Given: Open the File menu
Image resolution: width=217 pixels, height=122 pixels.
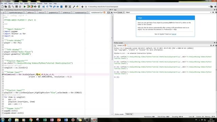Looking at the screenshot, I should point(1,3).
